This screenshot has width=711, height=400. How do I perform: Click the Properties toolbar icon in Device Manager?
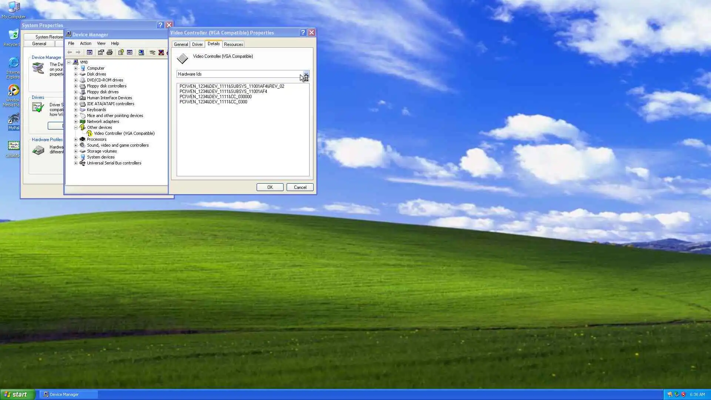pos(101,52)
